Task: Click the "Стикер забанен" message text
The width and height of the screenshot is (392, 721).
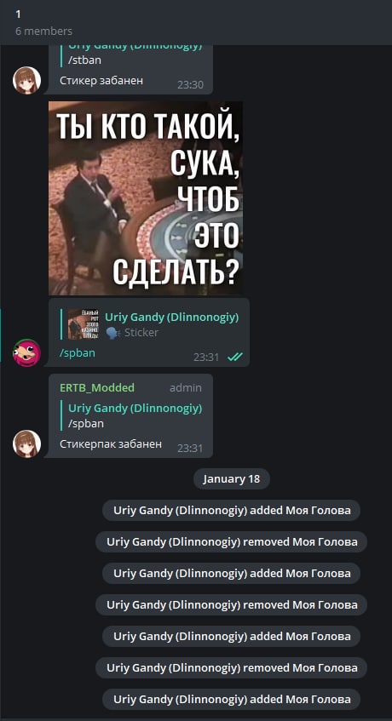Action: 101,81
